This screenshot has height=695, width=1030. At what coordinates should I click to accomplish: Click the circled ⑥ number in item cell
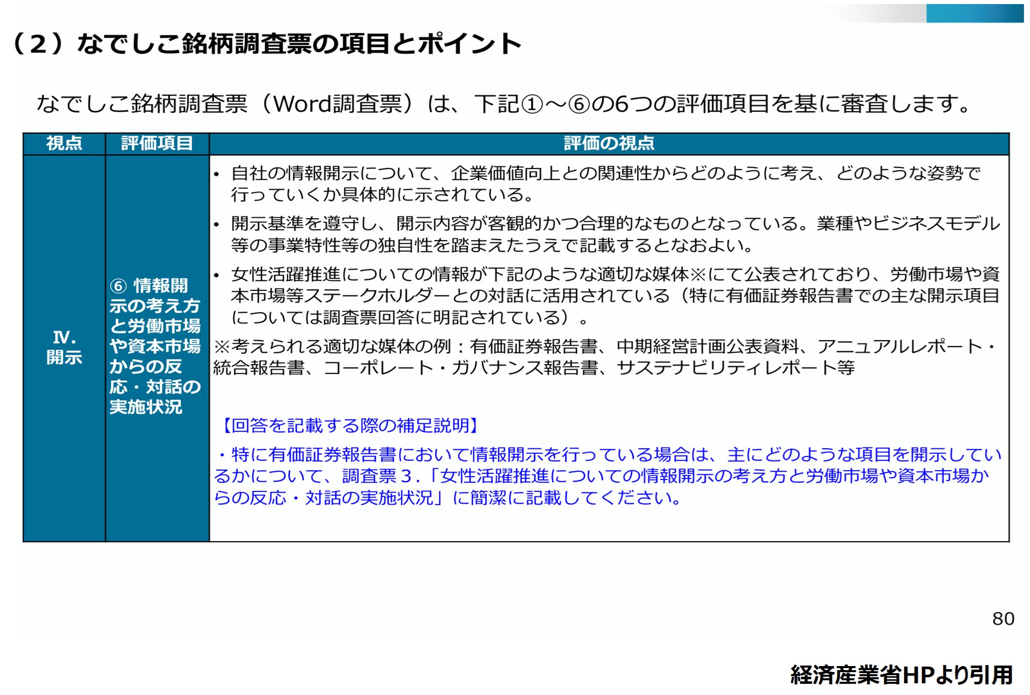(x=118, y=286)
